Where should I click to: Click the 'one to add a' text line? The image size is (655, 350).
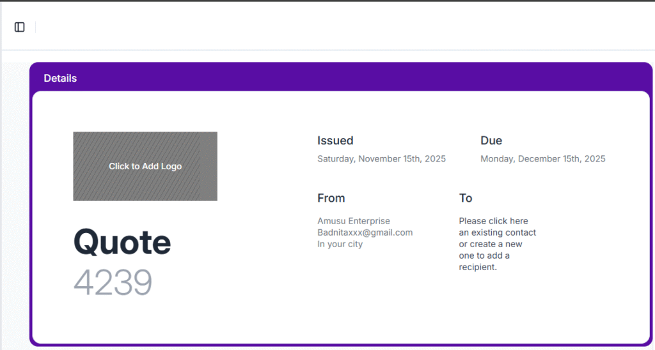click(484, 255)
